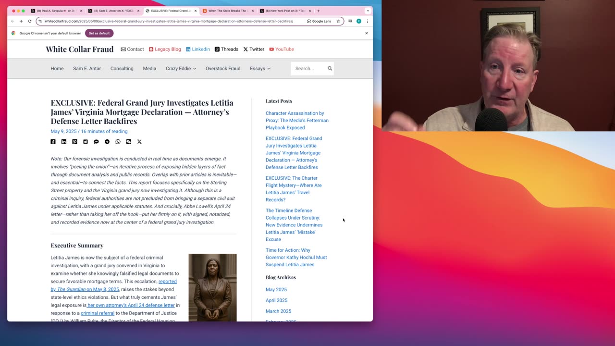Screen dimensions: 615x346
Task: Open The Charter Flight Mystery post
Action: [294, 189]
